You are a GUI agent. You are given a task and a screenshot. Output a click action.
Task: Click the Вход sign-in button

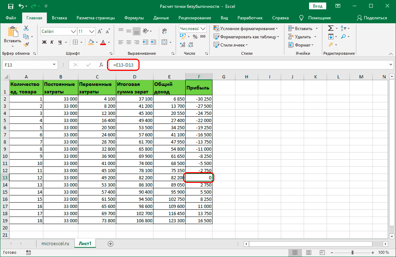click(x=317, y=6)
